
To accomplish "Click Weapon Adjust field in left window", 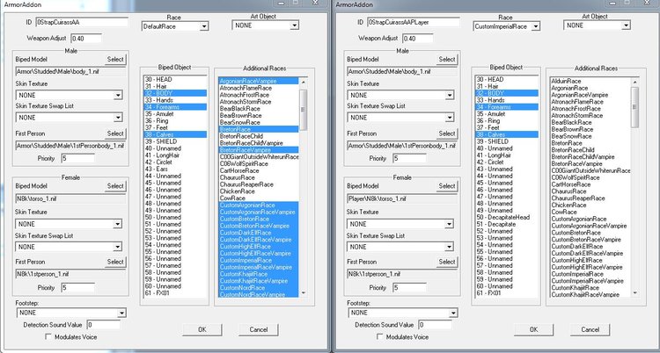I will (x=86, y=39).
